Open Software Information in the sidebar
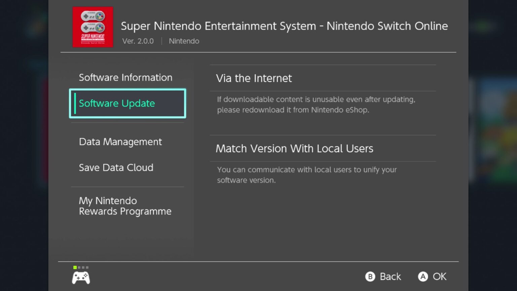The image size is (517, 291). tap(126, 77)
